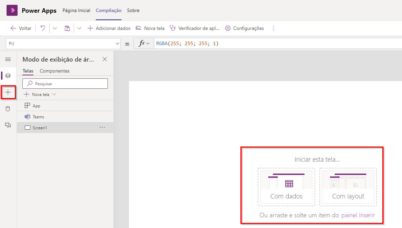The height and width of the screenshot is (228, 402).
Task: Open the ellipsis menu for Screen1
Action: 102,127
